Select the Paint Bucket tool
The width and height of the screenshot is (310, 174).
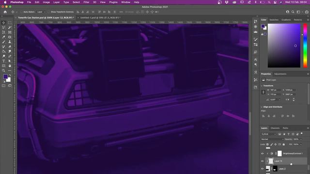coord(3,51)
